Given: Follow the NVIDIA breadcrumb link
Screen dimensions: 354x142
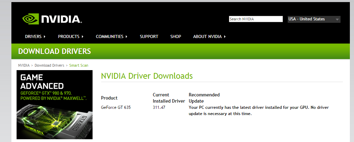Looking at the screenshot, I should [24, 65].
